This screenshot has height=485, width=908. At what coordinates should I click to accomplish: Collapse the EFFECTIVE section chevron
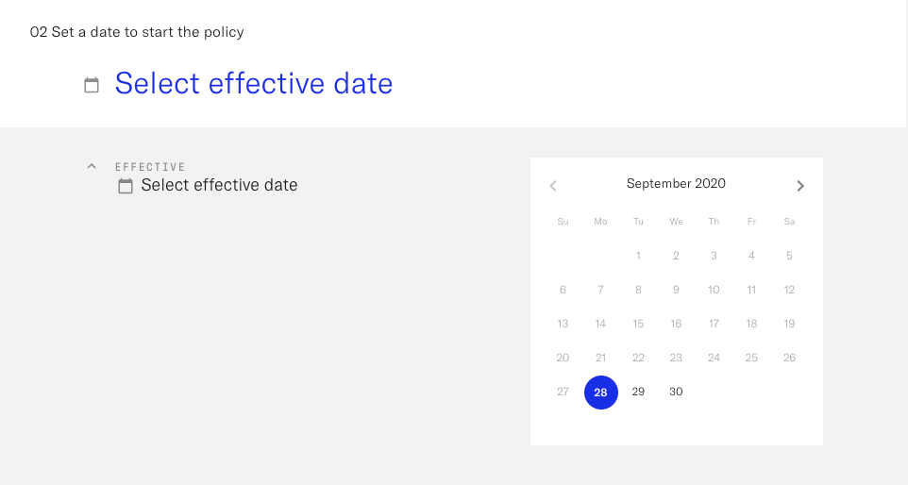coord(92,166)
